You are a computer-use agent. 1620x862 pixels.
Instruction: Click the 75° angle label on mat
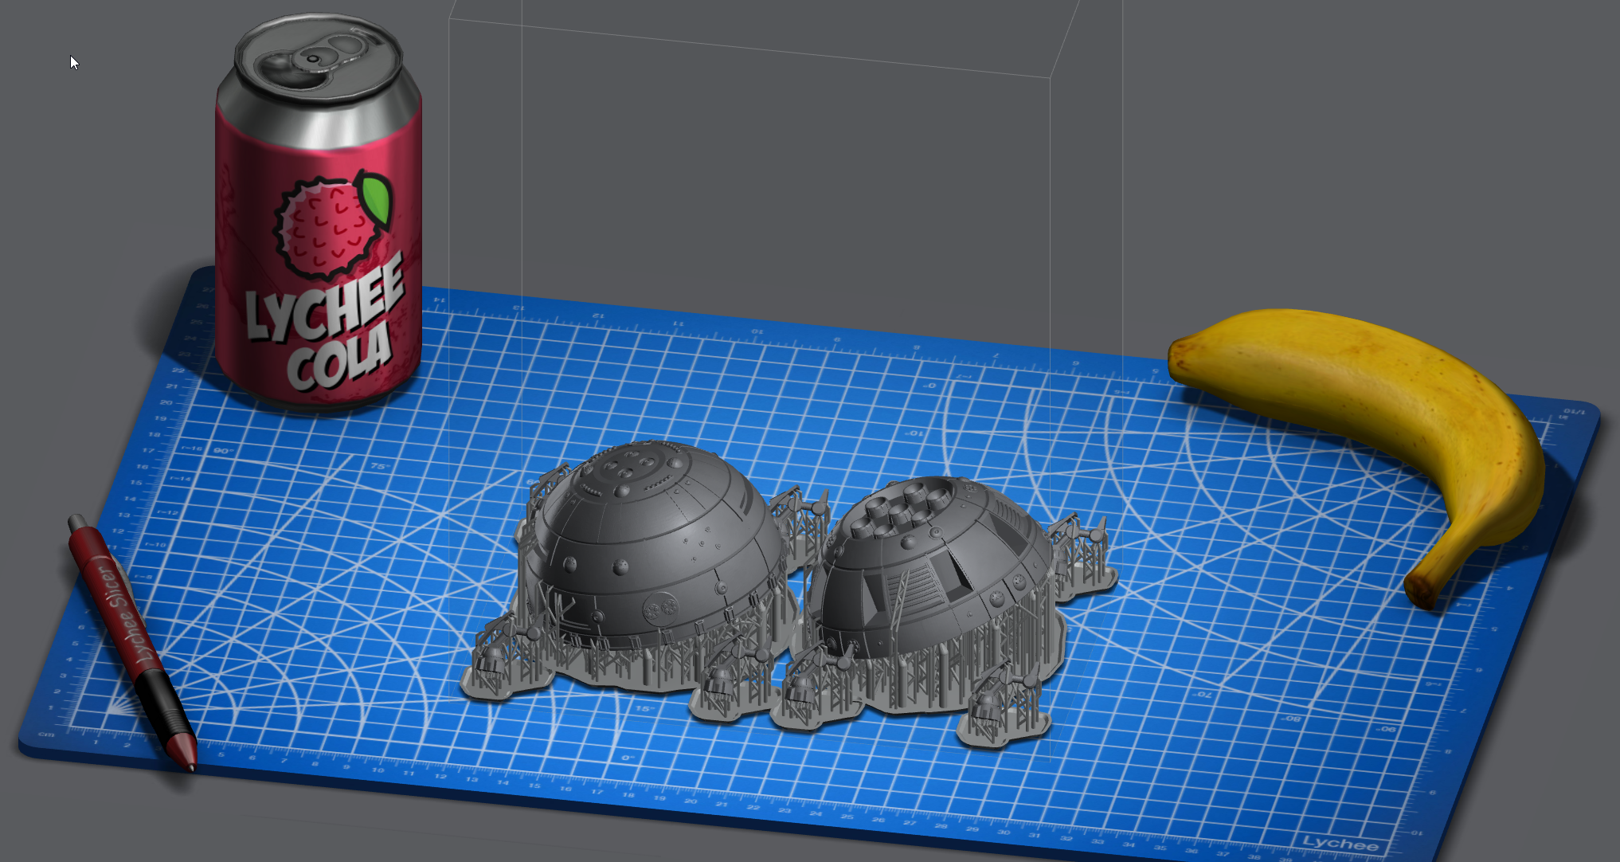tap(379, 466)
